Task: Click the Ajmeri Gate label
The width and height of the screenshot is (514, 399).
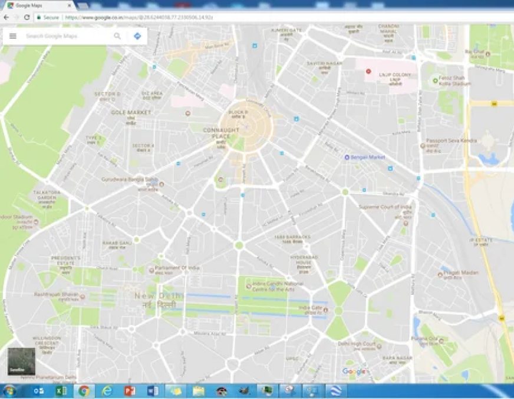Action: 286,30
